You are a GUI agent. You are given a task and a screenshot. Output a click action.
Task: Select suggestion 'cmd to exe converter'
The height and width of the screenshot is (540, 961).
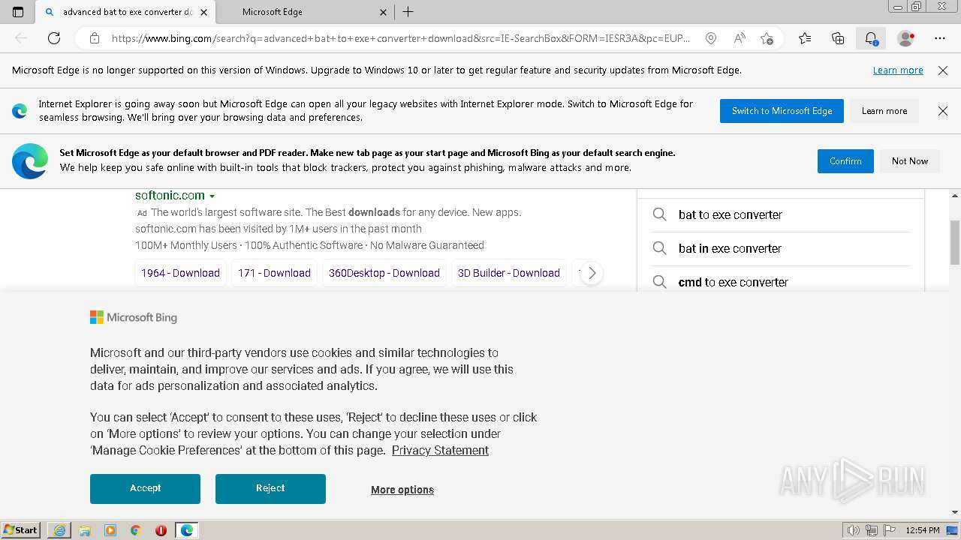pyautogui.click(x=781, y=282)
